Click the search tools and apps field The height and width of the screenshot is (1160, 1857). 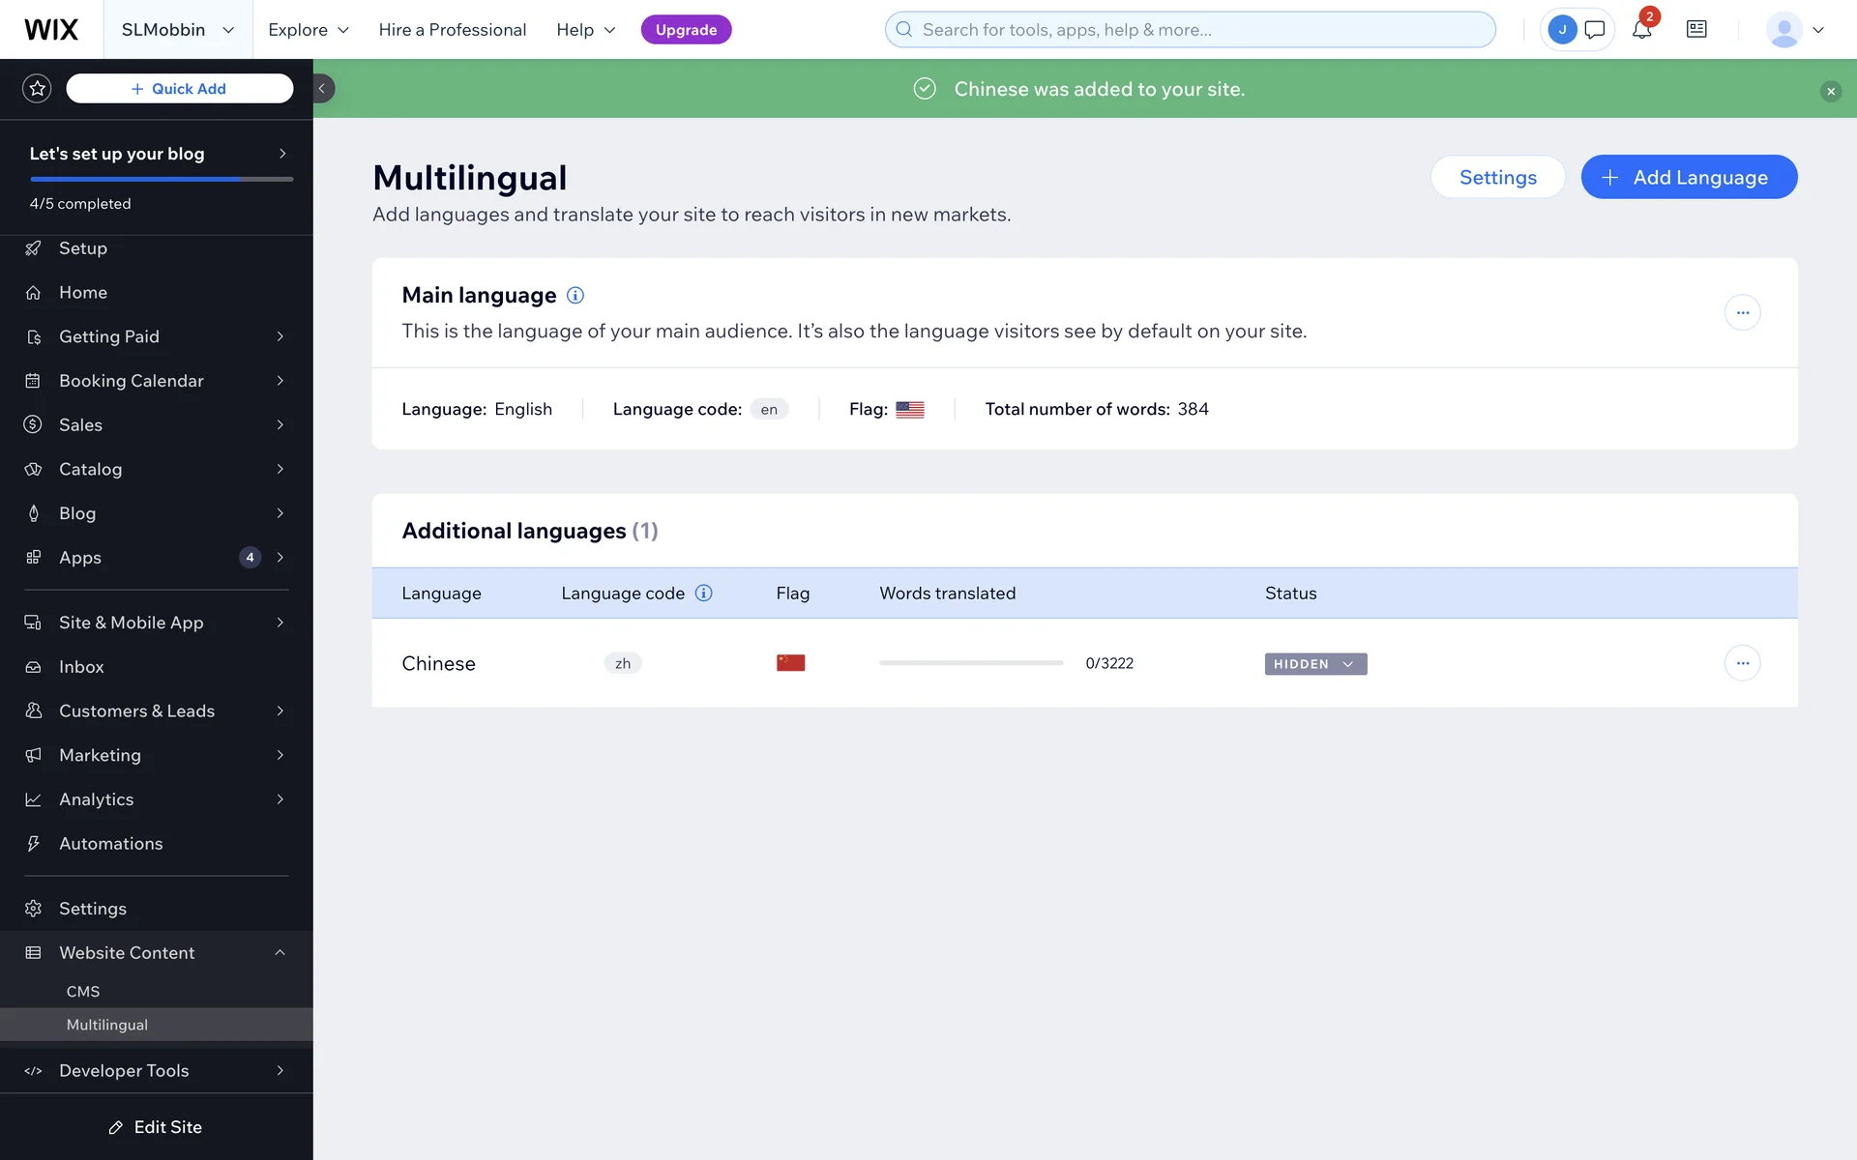(1190, 29)
